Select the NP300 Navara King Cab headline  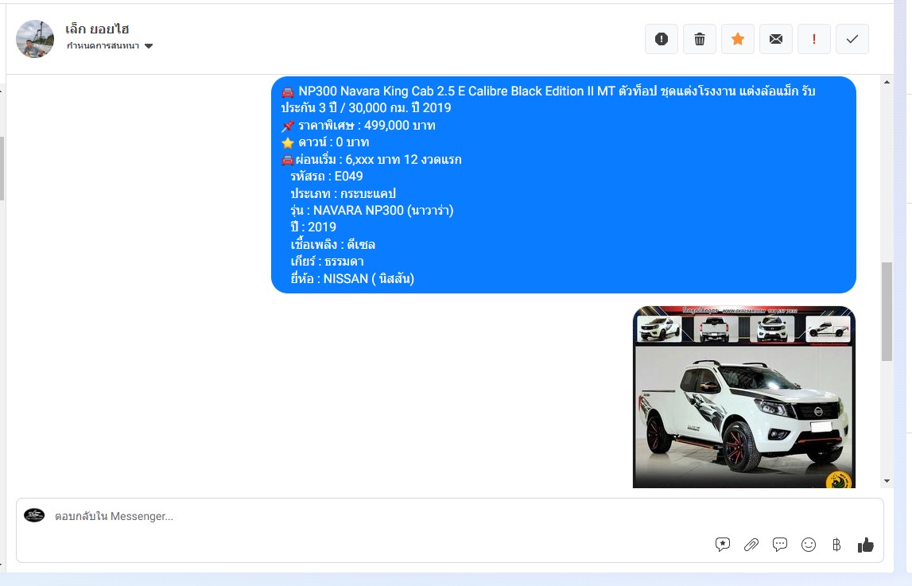(x=548, y=99)
